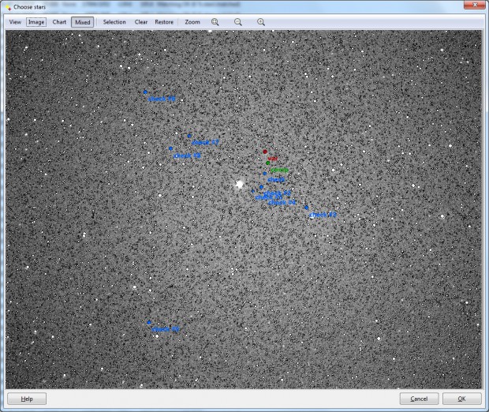Click the zoom out magnifier icon
The width and height of the screenshot is (489, 412).
(238, 22)
